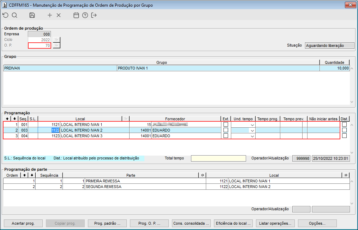This screenshot has width=358, height=230.
Task: Click Fornecedor code 14001 on row 004
Action: click(x=141, y=136)
